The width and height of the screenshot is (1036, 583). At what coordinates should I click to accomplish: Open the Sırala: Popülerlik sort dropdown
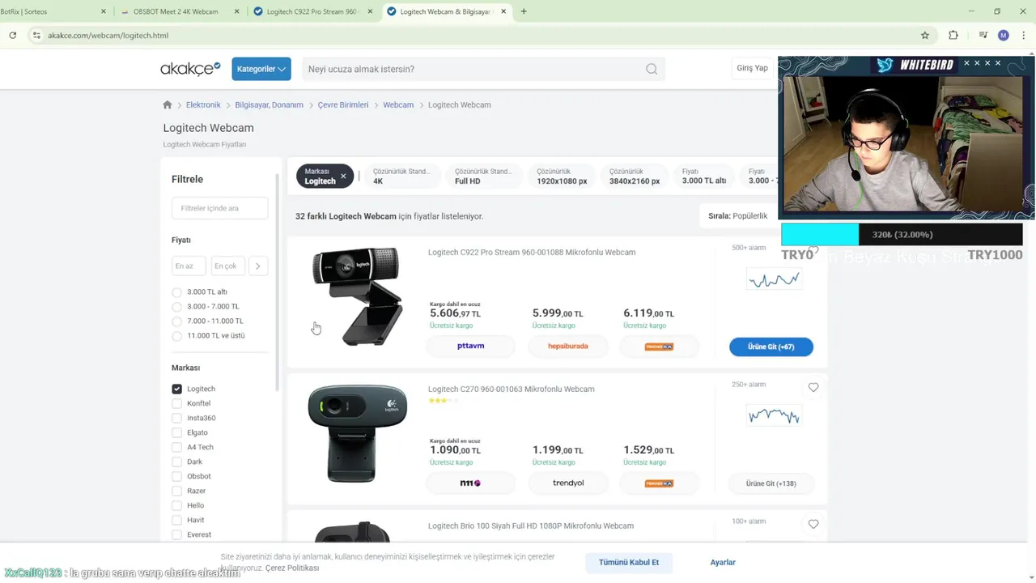click(x=737, y=216)
